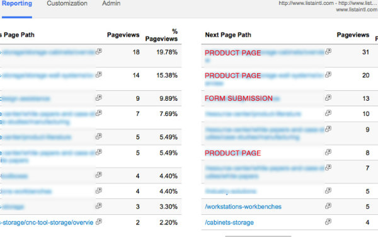This screenshot has height=237, width=378.
Task: Open external link icon in 19.78% row
Action: click(99, 51)
